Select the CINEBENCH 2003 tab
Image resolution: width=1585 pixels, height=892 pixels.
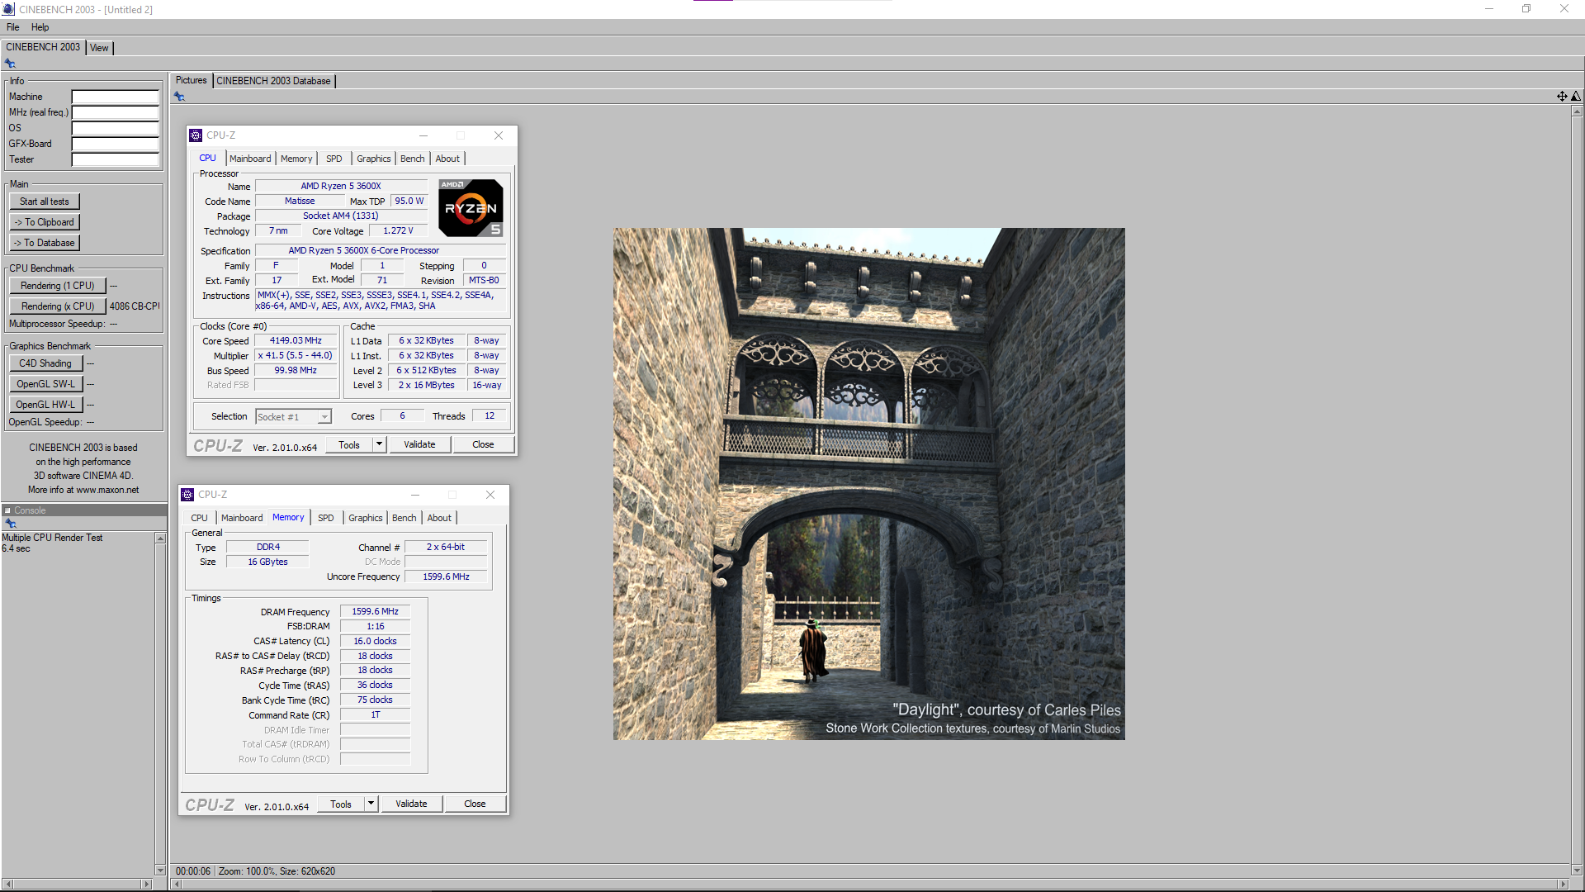[x=43, y=47]
